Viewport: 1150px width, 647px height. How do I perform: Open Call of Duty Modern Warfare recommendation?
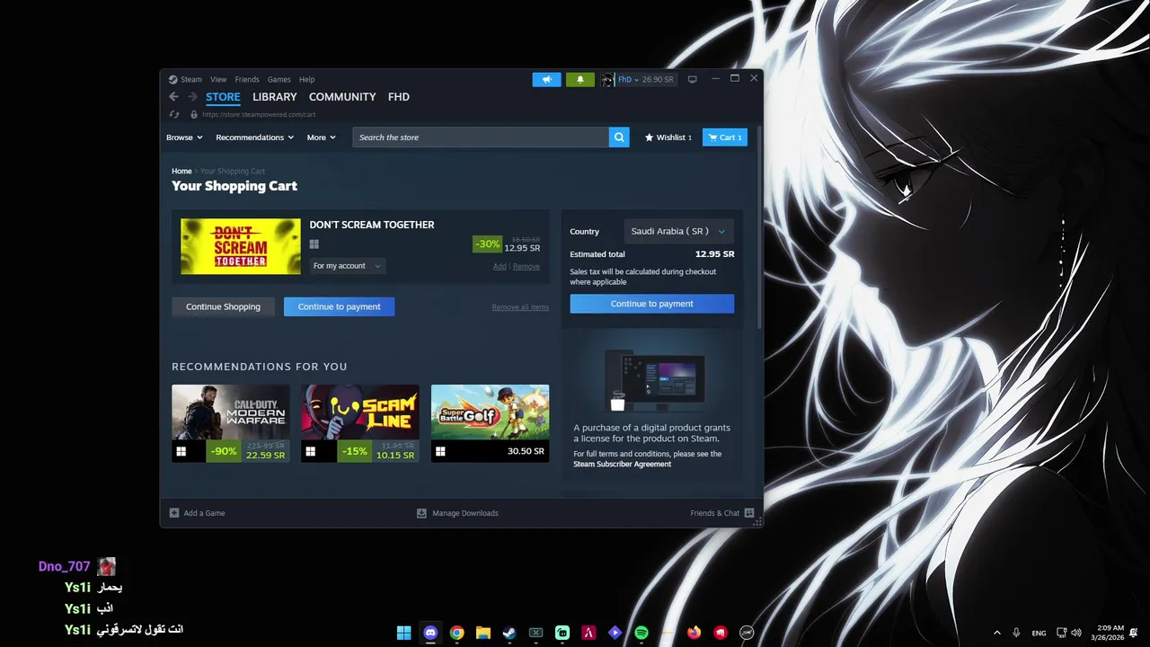(231, 423)
